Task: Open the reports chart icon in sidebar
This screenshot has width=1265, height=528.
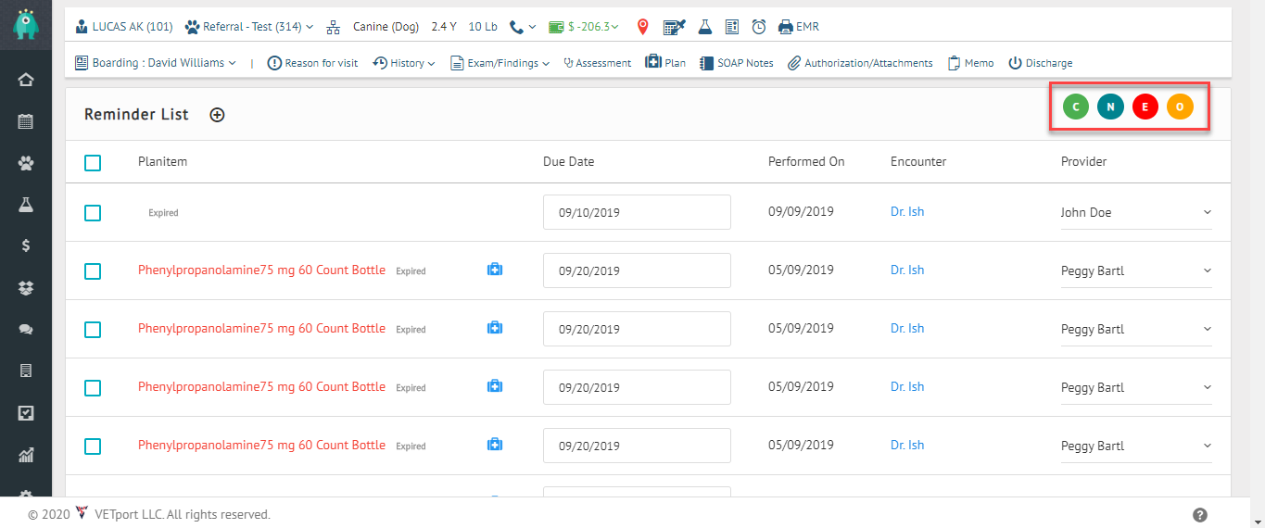Action: coord(26,455)
